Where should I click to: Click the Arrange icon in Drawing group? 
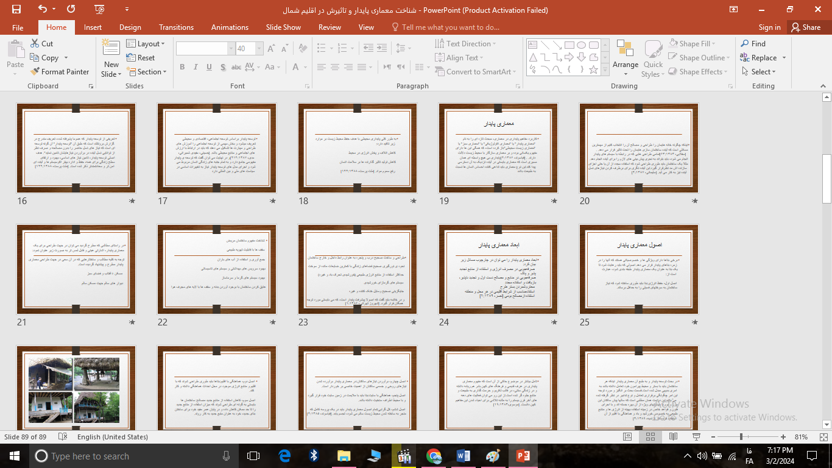point(625,56)
